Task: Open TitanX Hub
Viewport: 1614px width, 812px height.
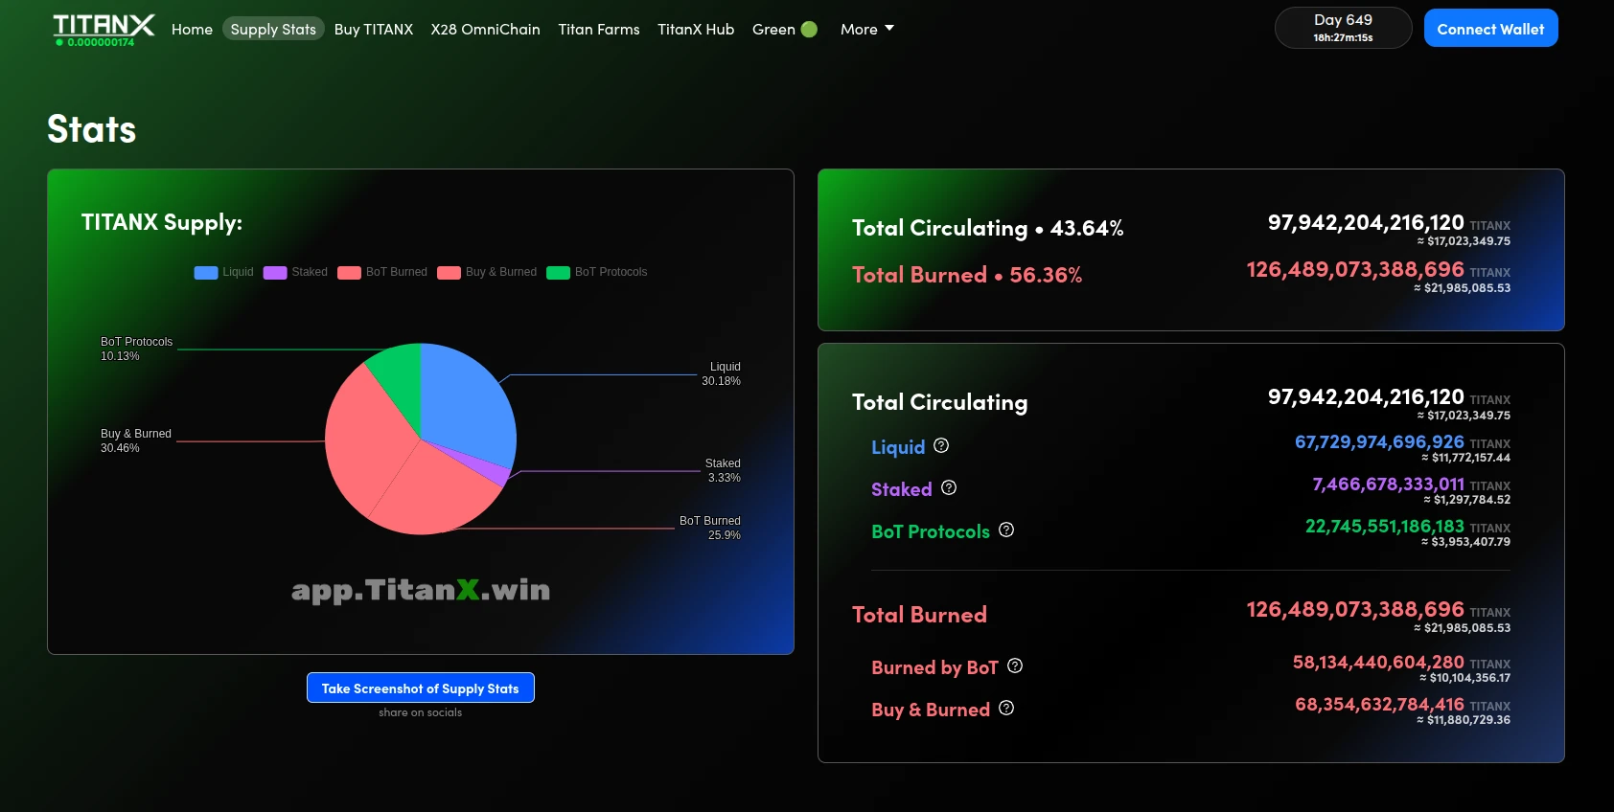Action: (696, 30)
